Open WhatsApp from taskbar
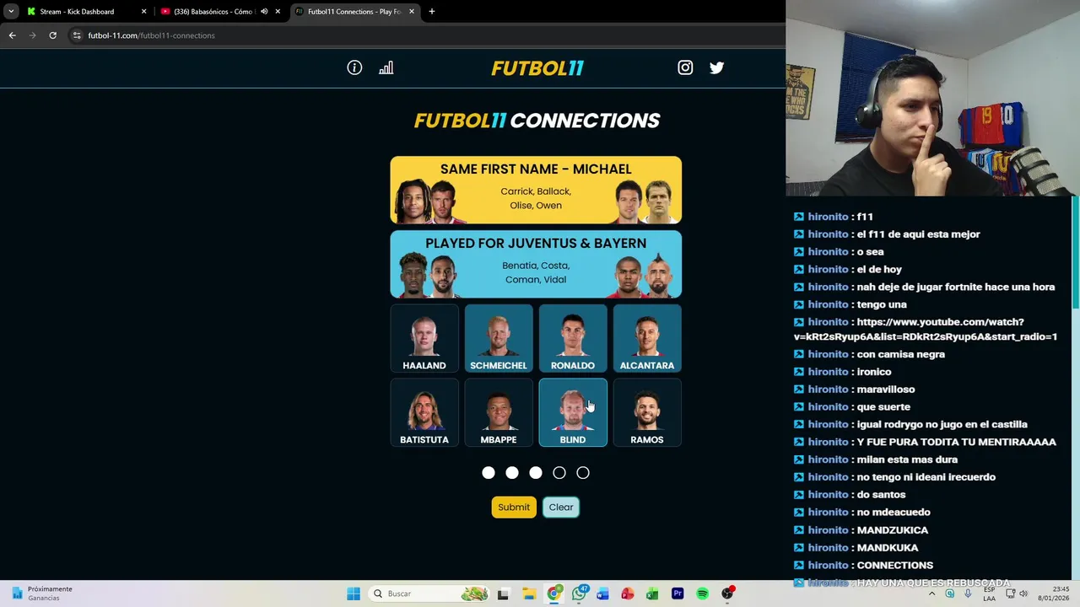Screen dimensions: 1080x607 pyautogui.click(x=579, y=594)
